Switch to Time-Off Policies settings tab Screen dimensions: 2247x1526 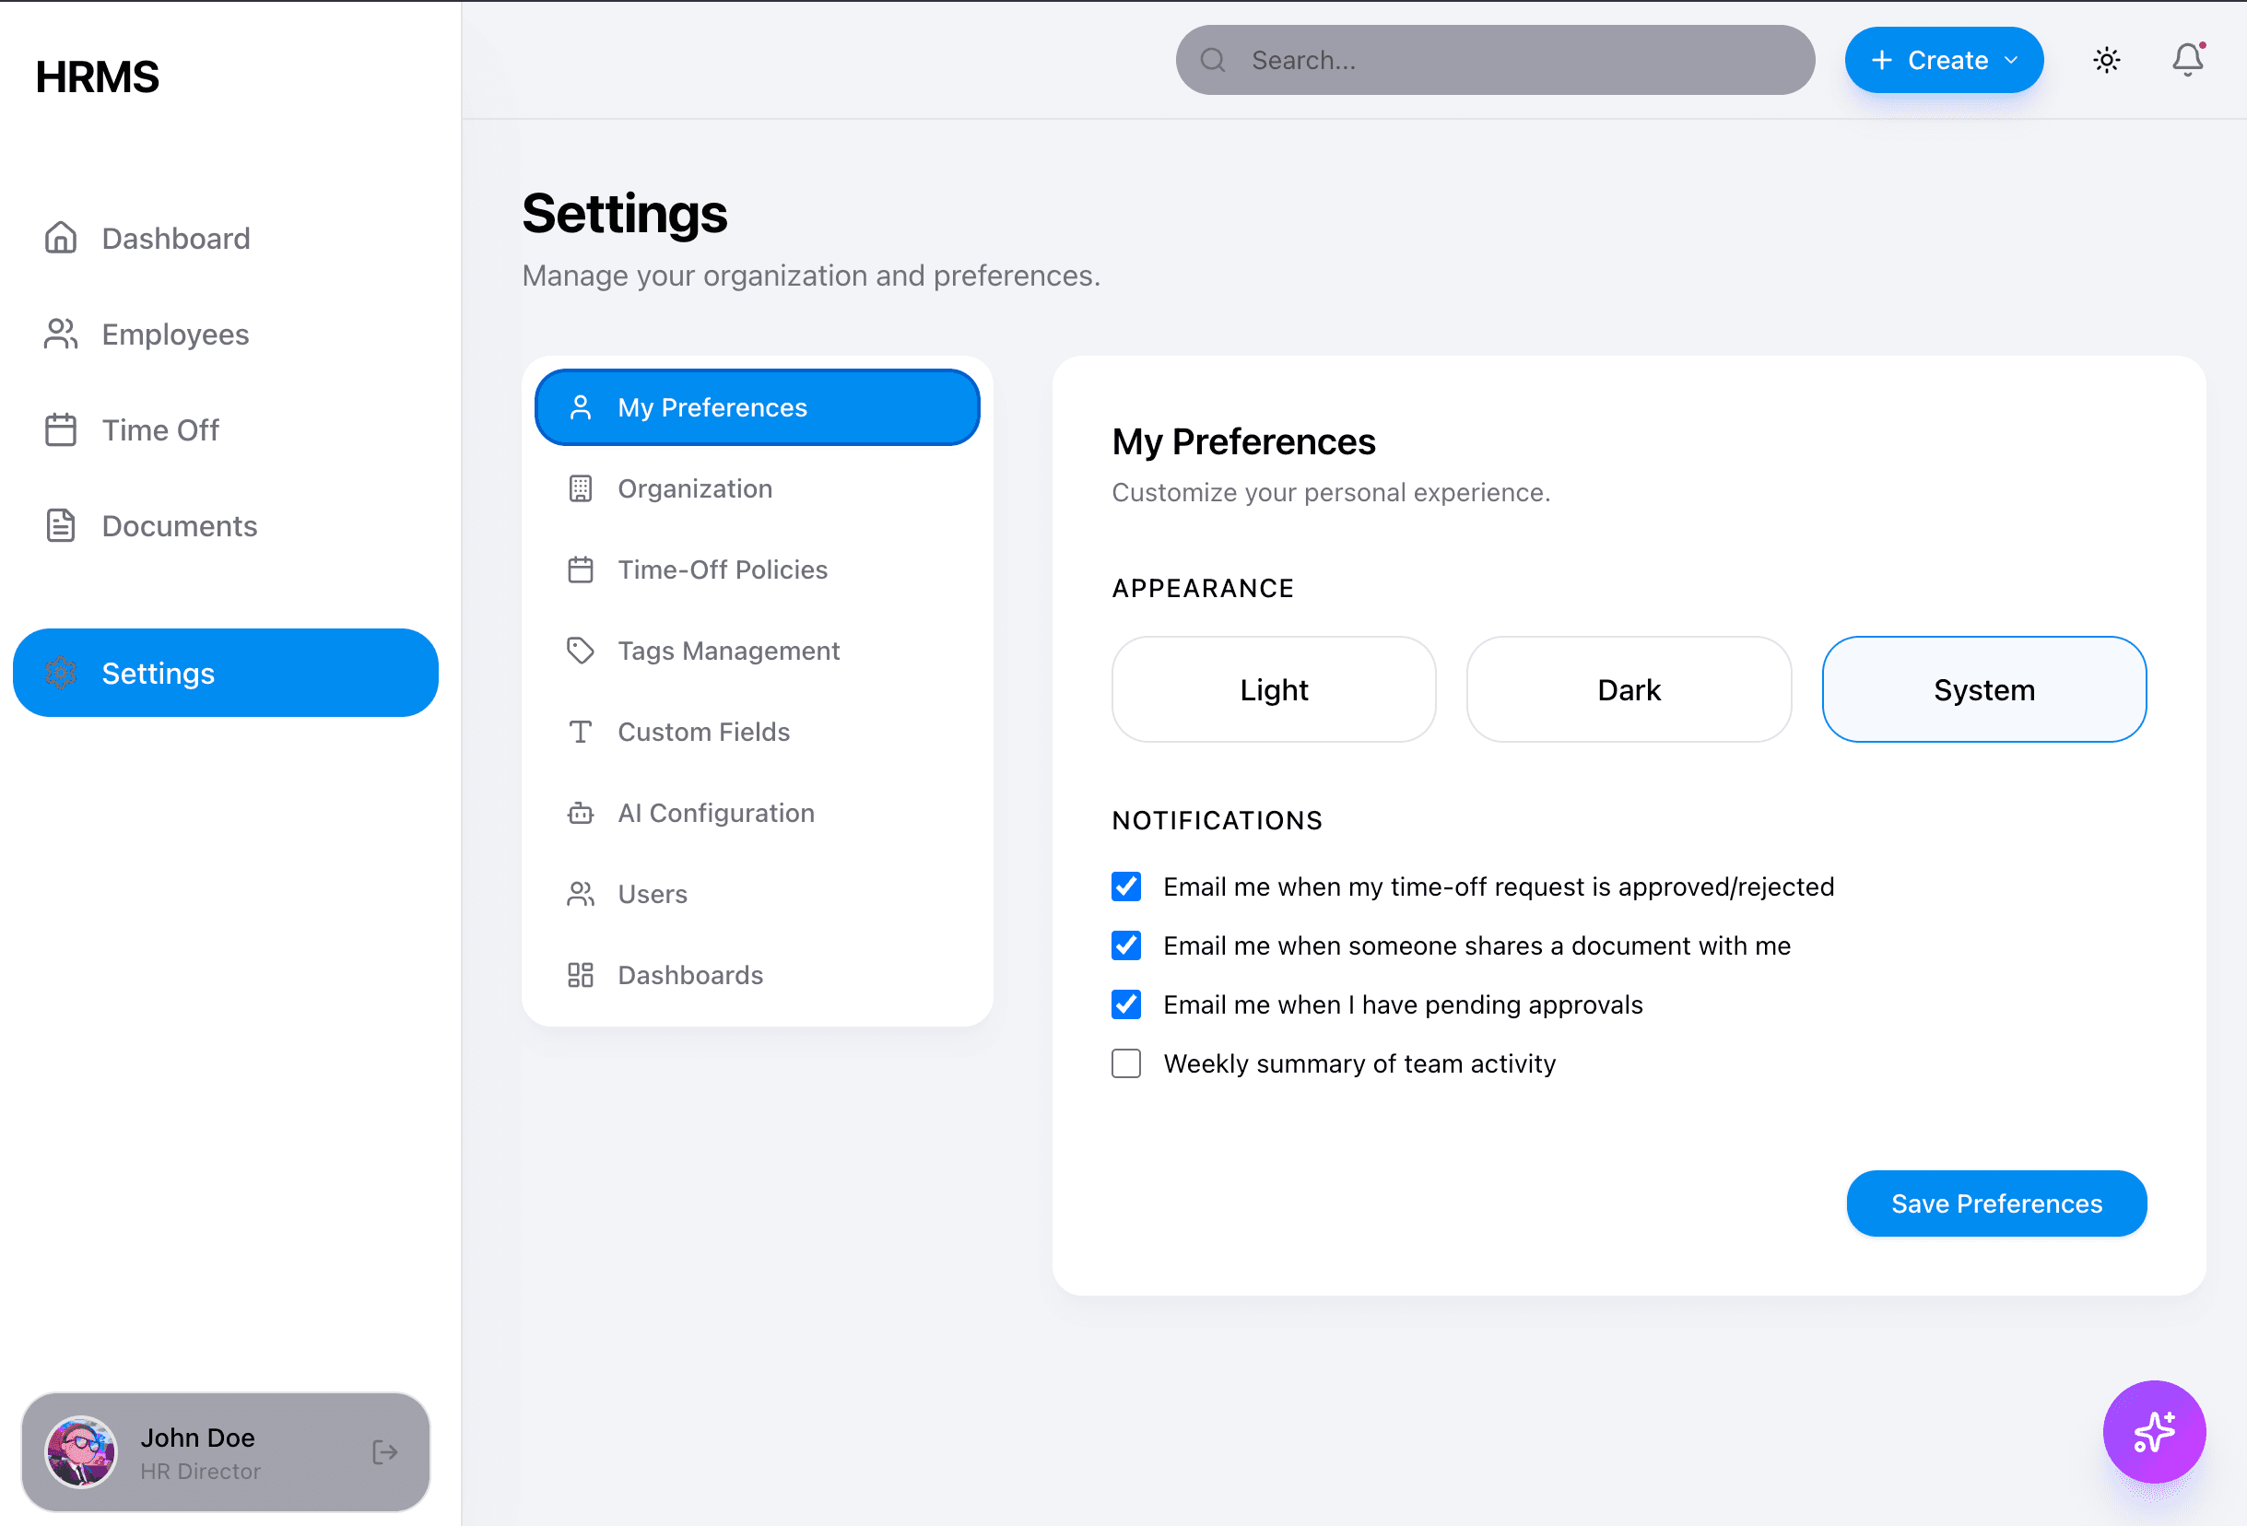722,569
